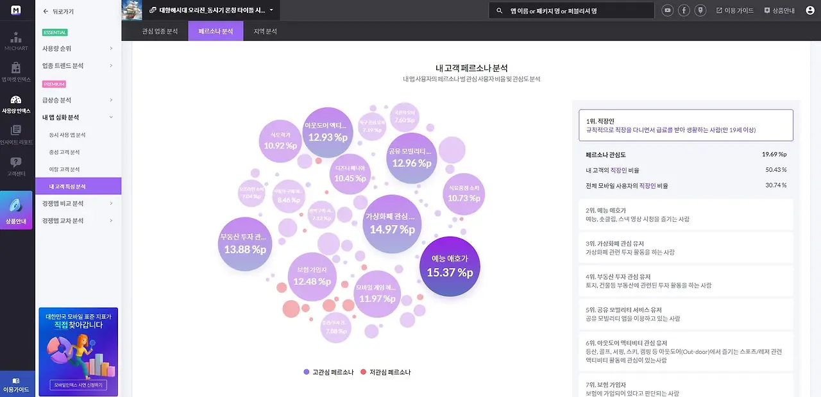This screenshot has height=397, width=821.
Task: Toggle 고관심 페르소나 legend item
Action: [x=327, y=372]
